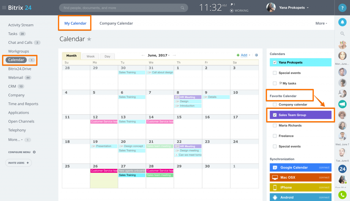Click the Mac OSX monitor icon
The width and height of the screenshot is (350, 201).
pyautogui.click(x=275, y=177)
